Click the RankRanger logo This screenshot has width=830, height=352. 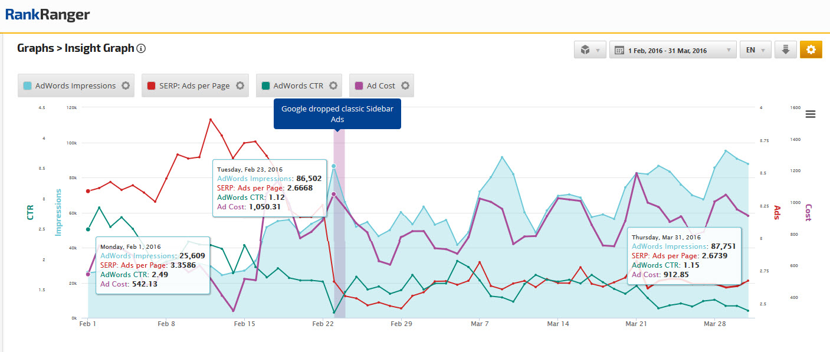pyautogui.click(x=47, y=15)
